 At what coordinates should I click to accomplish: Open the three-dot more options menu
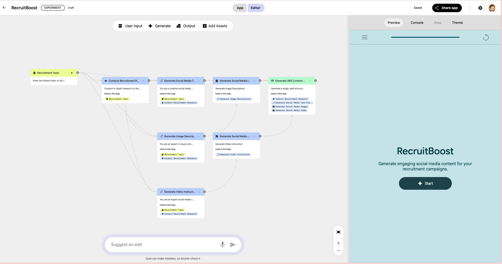pyautogui.click(x=470, y=8)
